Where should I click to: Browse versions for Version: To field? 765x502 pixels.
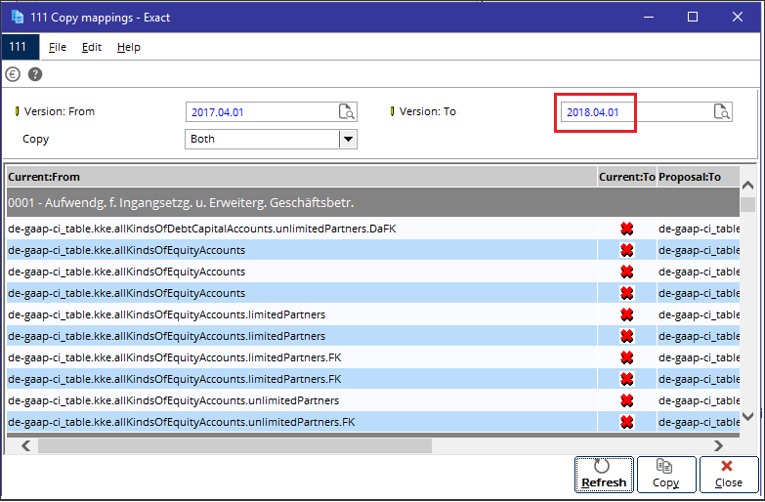722,111
